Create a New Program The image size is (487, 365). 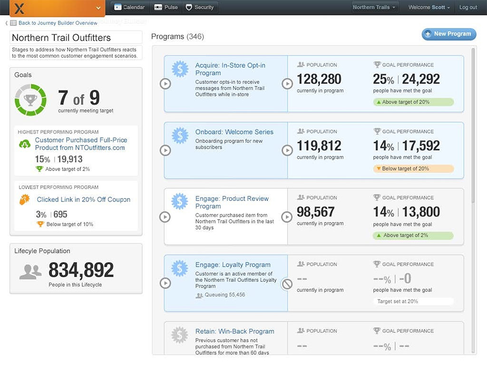point(449,34)
